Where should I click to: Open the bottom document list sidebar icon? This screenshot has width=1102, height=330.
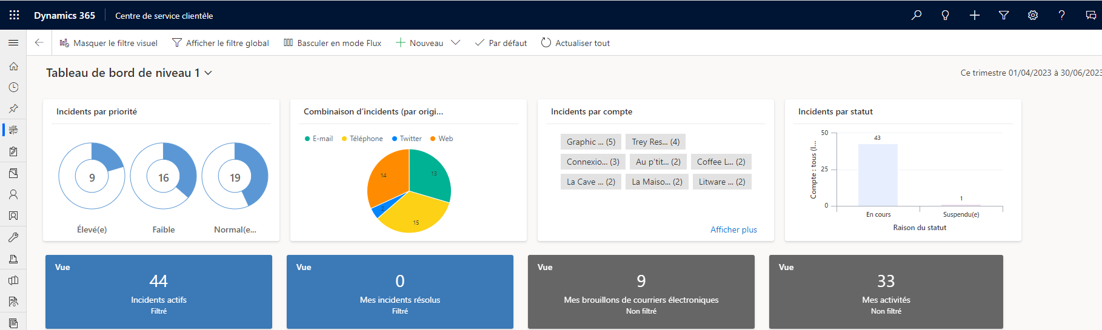(x=13, y=323)
